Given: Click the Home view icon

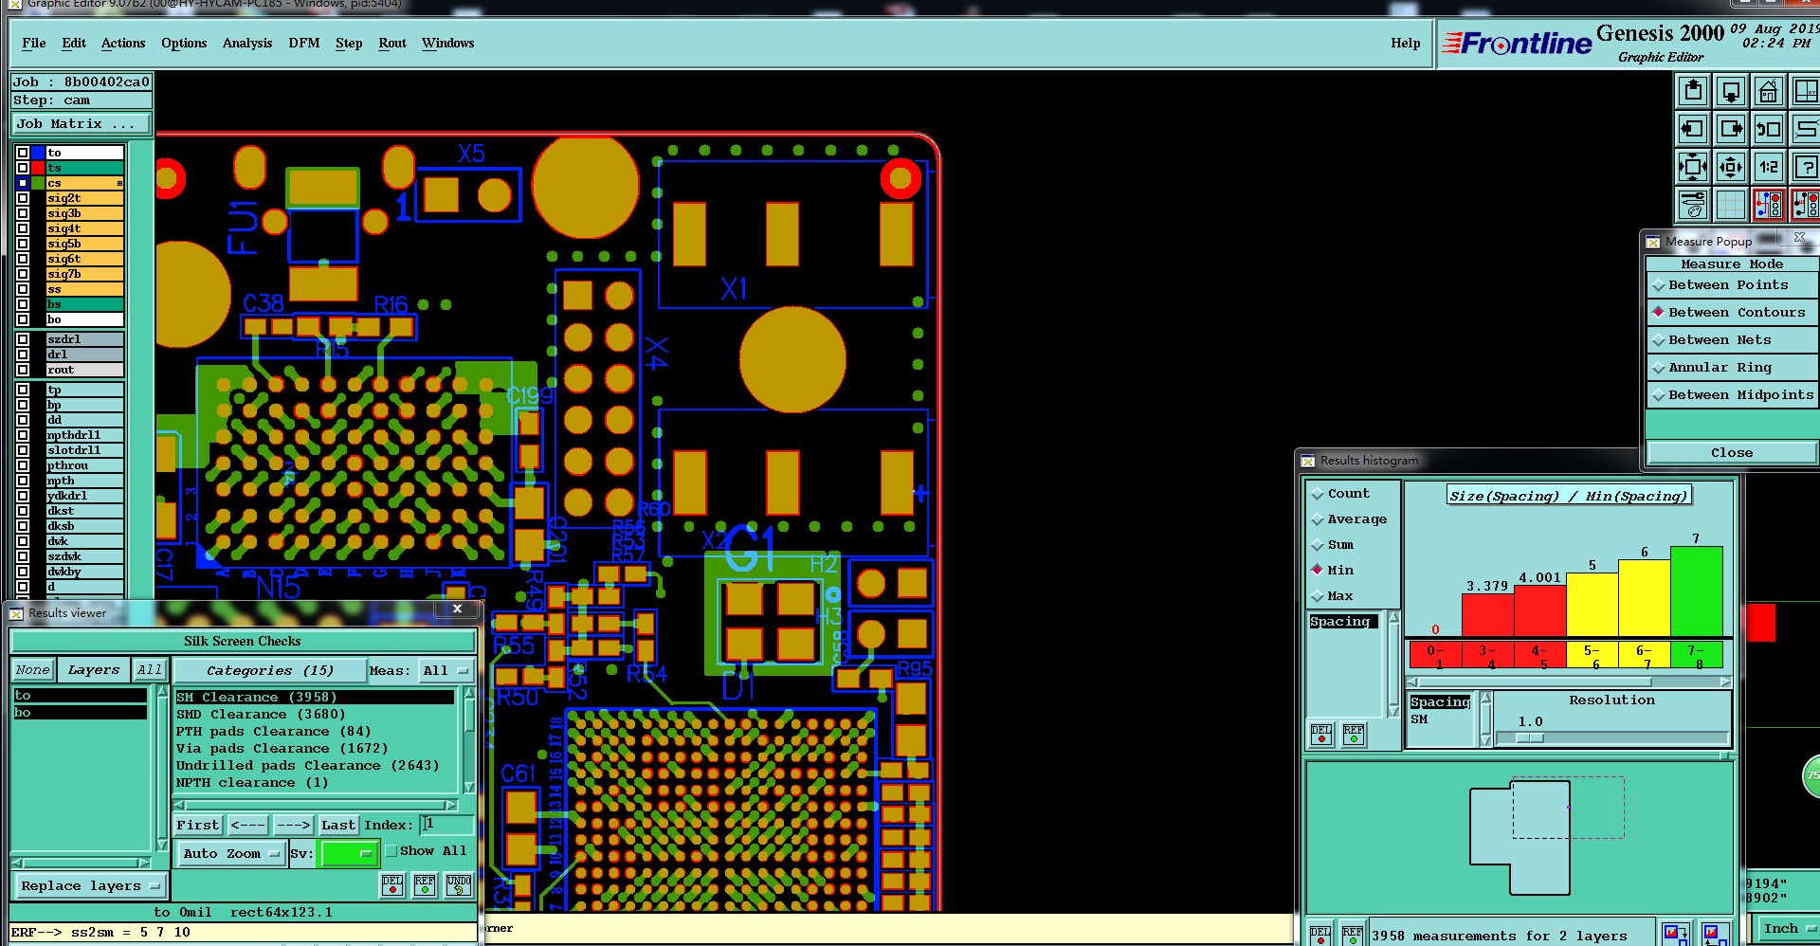Looking at the screenshot, I should tap(1768, 92).
